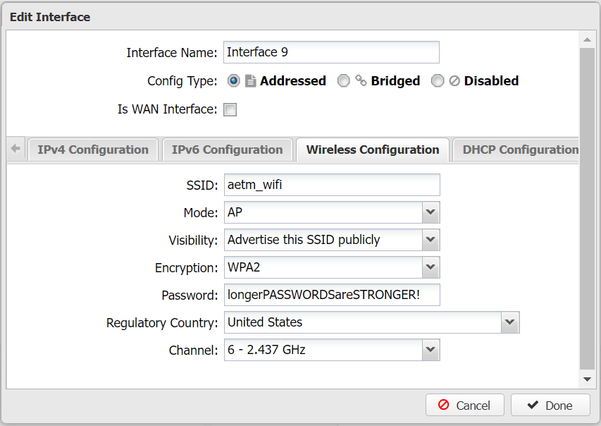Switch to the IPv4 Configuration tab
This screenshot has height=426, width=601.
click(93, 150)
